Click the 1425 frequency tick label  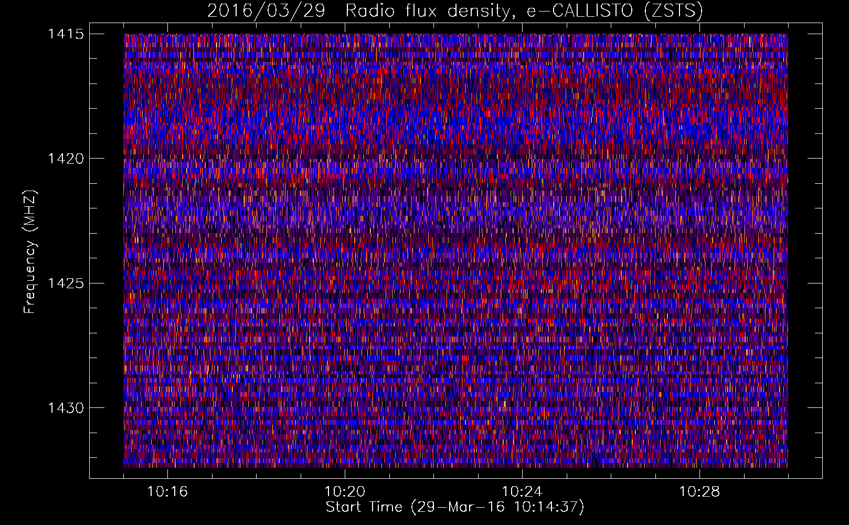coord(66,283)
